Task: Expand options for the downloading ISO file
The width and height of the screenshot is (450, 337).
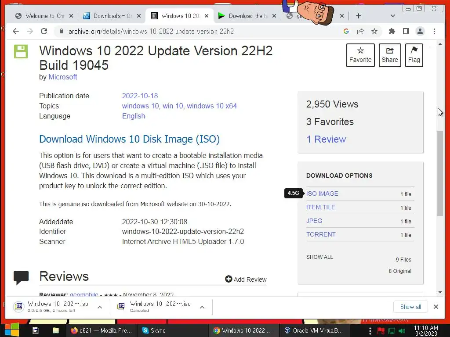Action: 100,307
